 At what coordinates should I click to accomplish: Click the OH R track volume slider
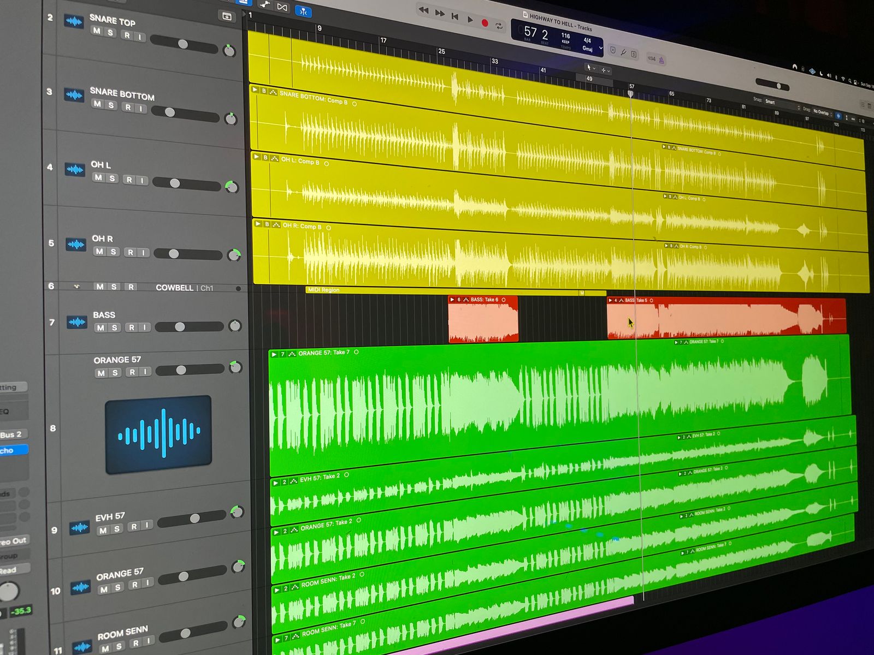tap(174, 254)
